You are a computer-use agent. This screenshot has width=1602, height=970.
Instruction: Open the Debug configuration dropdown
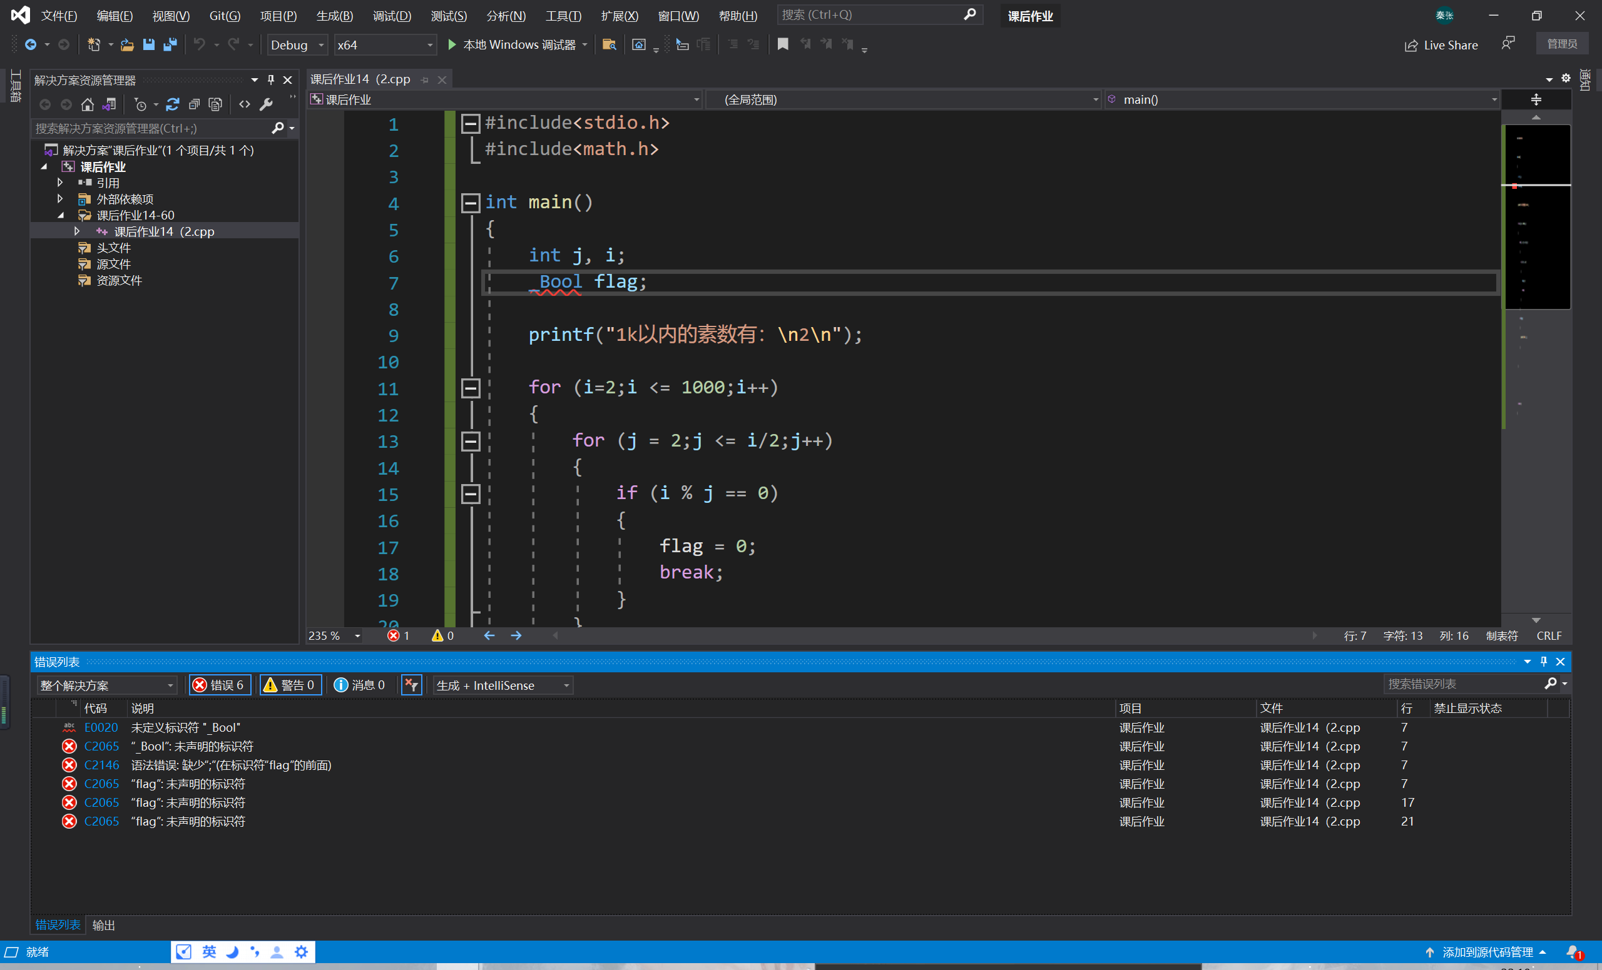click(x=297, y=45)
